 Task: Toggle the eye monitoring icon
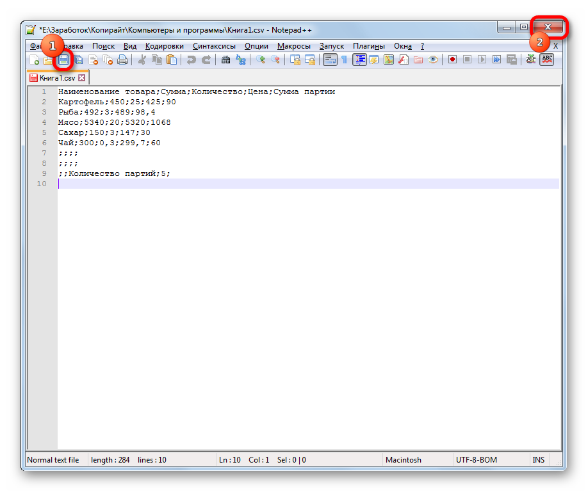point(433,60)
